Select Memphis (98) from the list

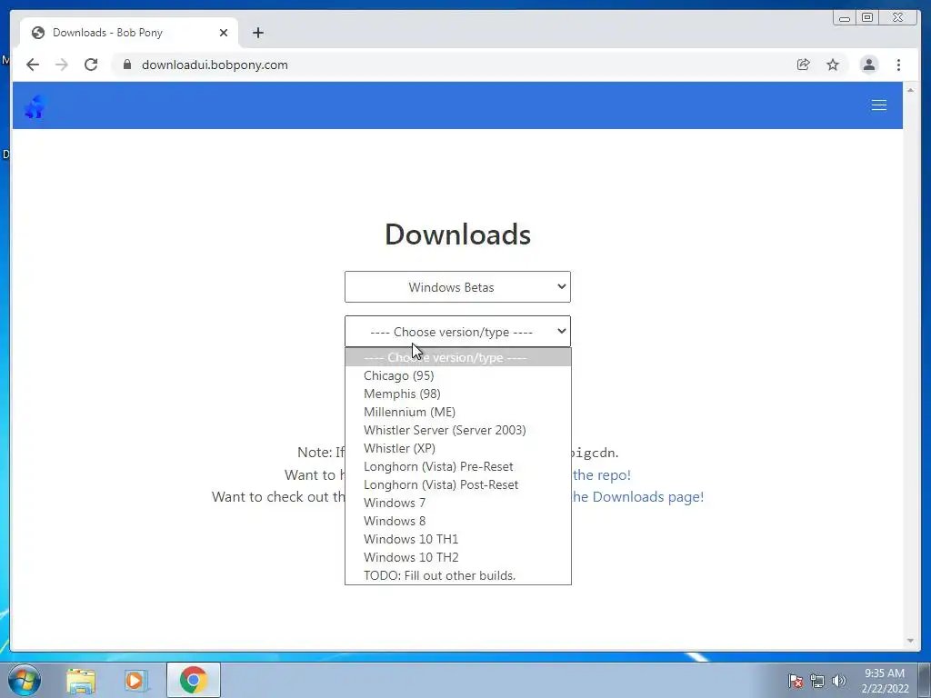(x=458, y=394)
